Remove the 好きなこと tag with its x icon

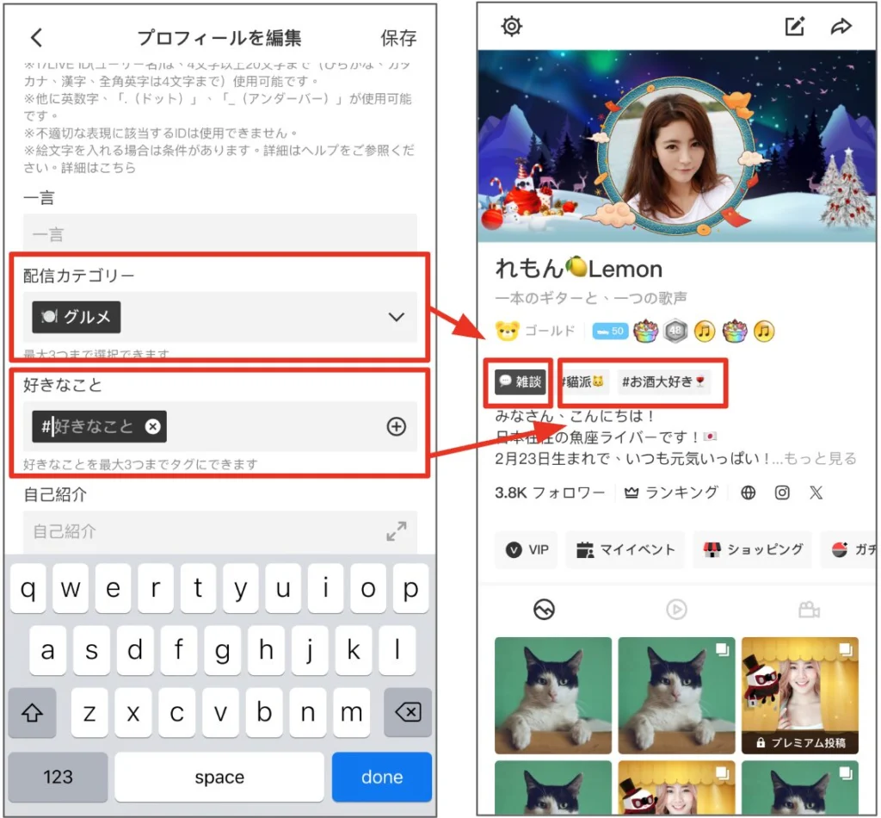tap(153, 427)
